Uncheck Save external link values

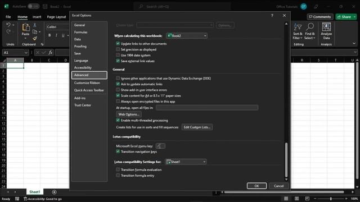(x=118, y=61)
